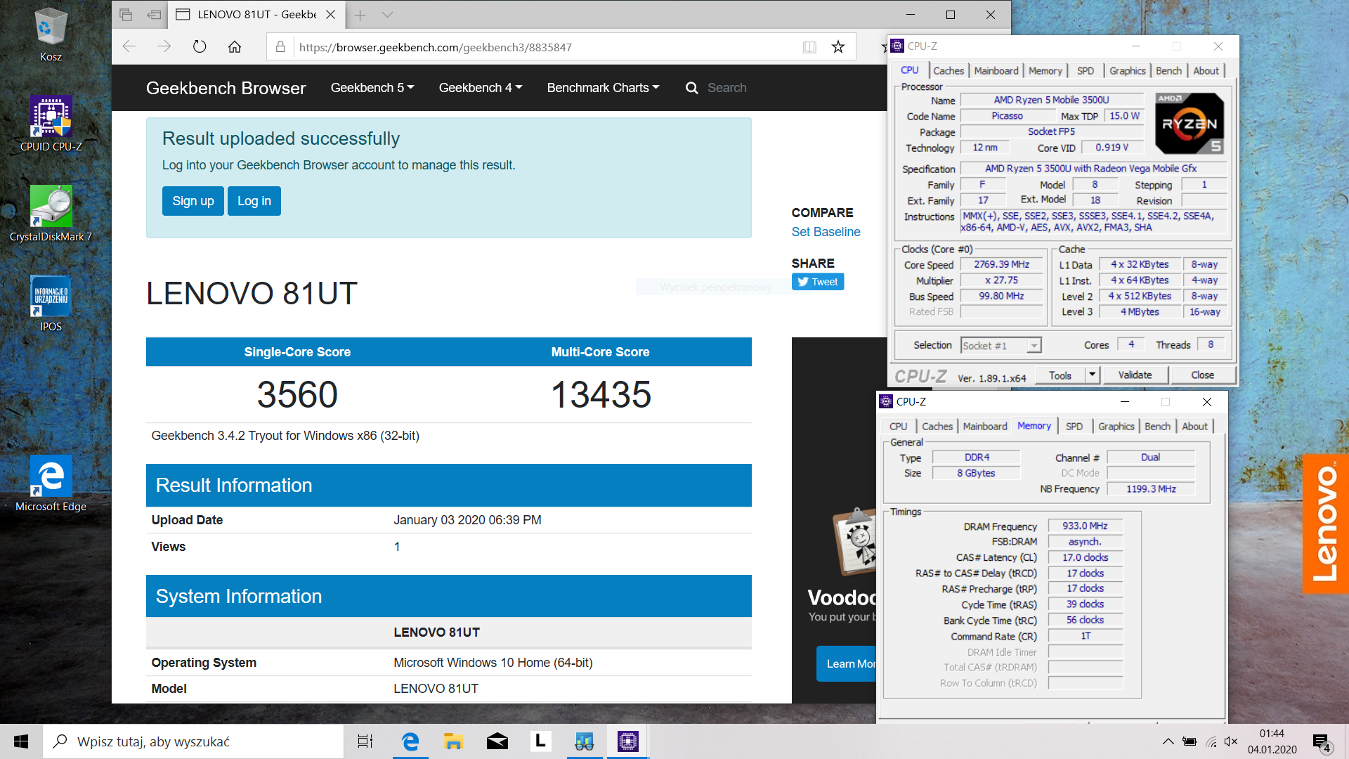
Task: Click Core Speed value 2769.39 MHz
Action: (1001, 264)
